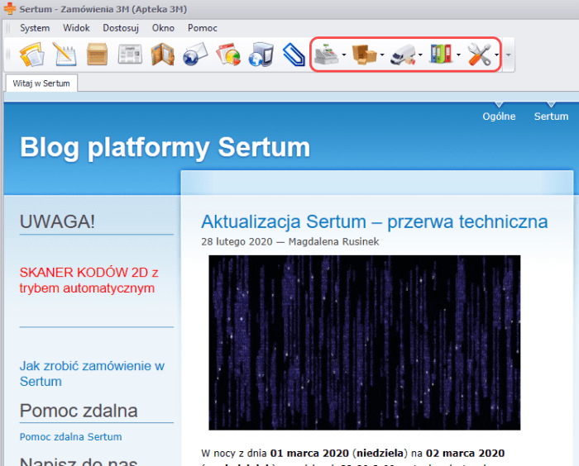The height and width of the screenshot is (466, 579).
Task: Click the cash register toolbar icon
Action: coord(327,55)
